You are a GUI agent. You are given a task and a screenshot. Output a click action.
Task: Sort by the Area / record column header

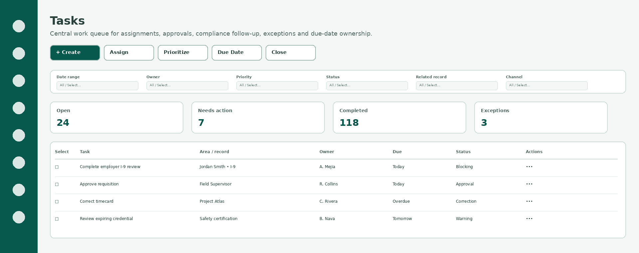pyautogui.click(x=214, y=152)
